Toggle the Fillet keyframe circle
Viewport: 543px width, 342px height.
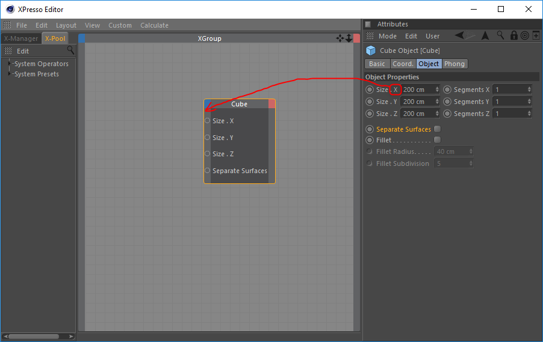tap(370, 140)
